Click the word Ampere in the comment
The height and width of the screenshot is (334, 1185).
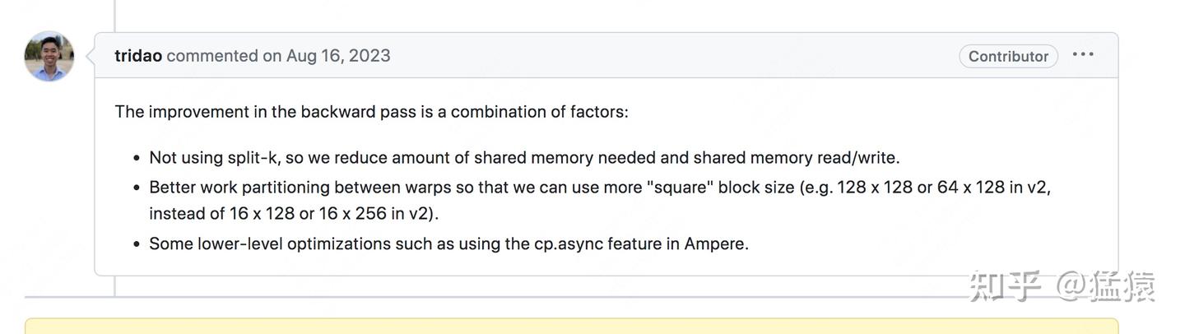click(716, 244)
